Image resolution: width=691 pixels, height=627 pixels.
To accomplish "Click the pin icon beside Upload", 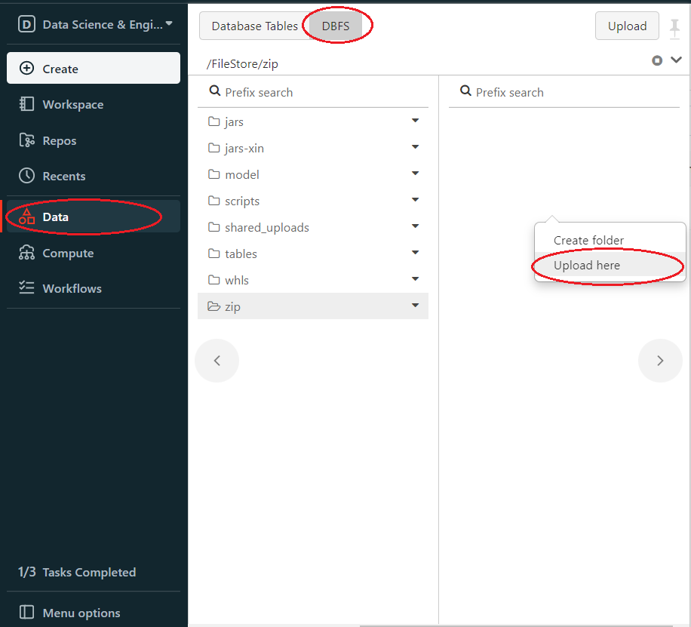I will tap(674, 27).
